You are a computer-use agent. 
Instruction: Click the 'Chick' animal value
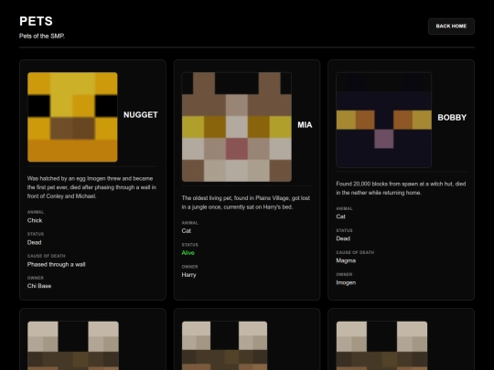coord(35,220)
